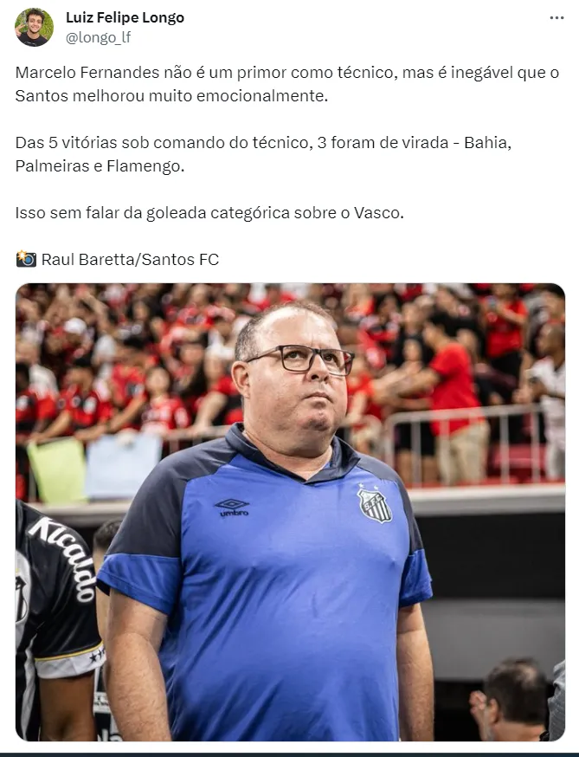Select the Raul Baretta/Santos FC photo credit
This screenshot has height=757, width=579.
[130, 260]
